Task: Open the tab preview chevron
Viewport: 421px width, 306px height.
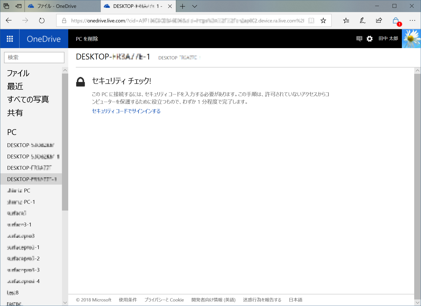Action: pyautogui.click(x=194, y=6)
